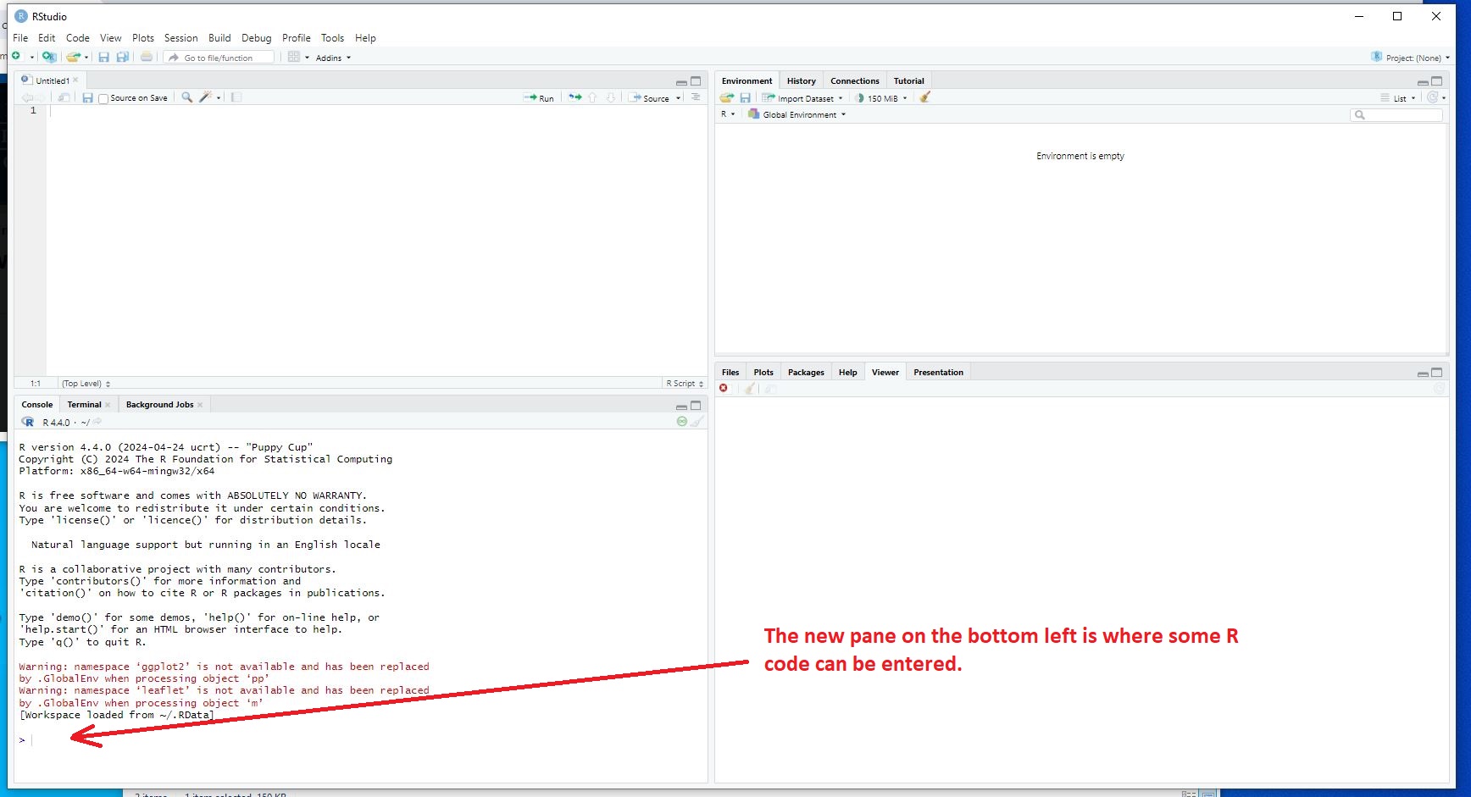Maximize the Console pane
This screenshot has width=1471, height=797.
696,406
